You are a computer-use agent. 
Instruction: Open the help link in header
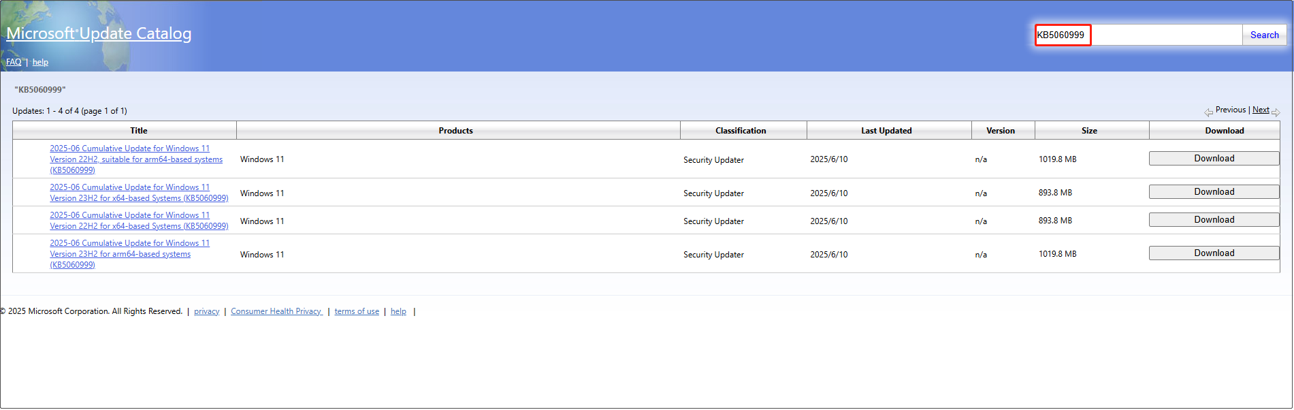click(x=40, y=62)
